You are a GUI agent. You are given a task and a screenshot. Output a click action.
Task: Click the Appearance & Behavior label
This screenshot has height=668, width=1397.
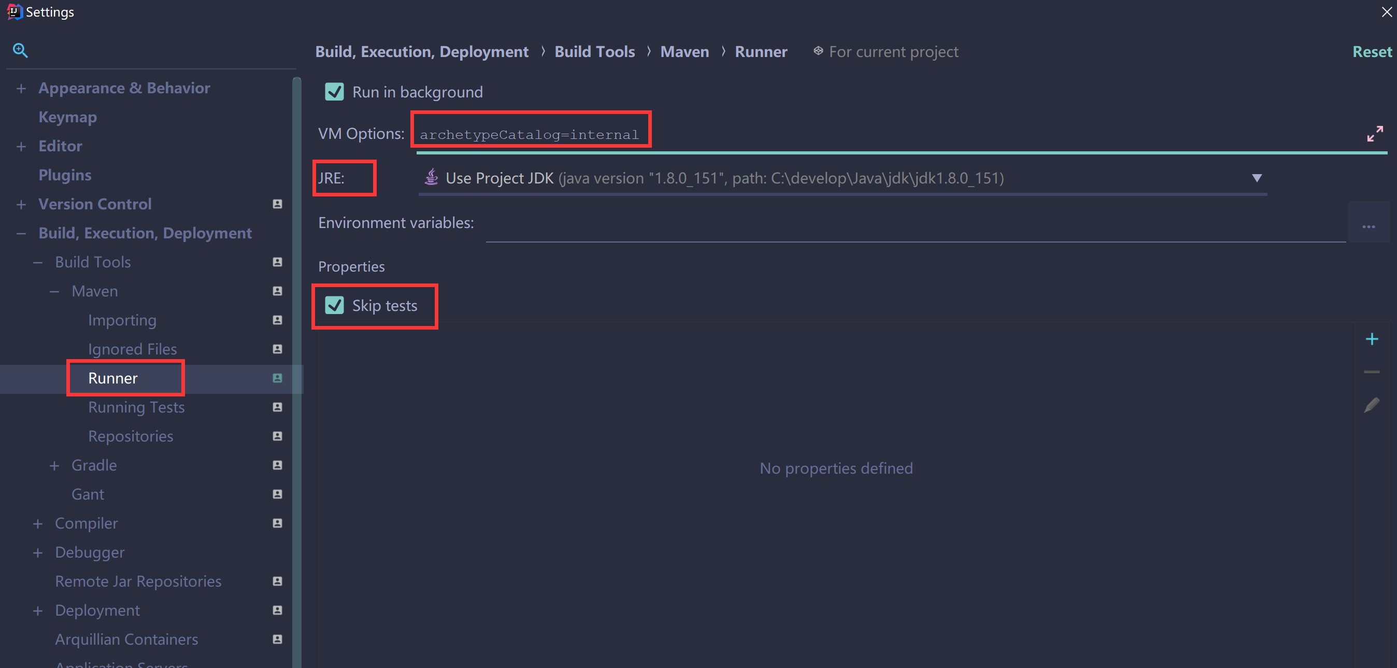(124, 88)
